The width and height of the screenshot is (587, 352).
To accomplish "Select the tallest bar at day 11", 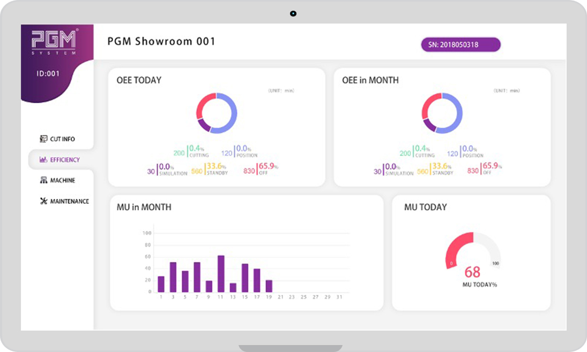I will pyautogui.click(x=221, y=274).
